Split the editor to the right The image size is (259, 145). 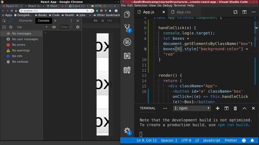point(244,12)
